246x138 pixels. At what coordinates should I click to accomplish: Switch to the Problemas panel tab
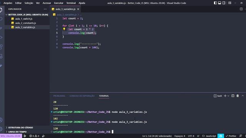(59, 96)
